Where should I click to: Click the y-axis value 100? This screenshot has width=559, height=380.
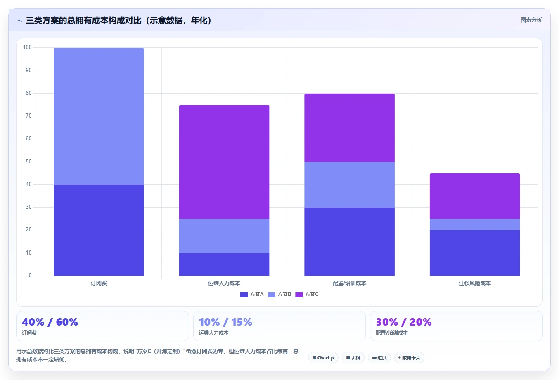[27, 47]
